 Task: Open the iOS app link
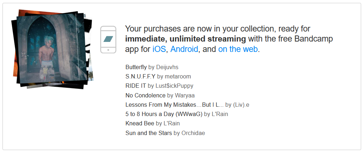(x=159, y=49)
